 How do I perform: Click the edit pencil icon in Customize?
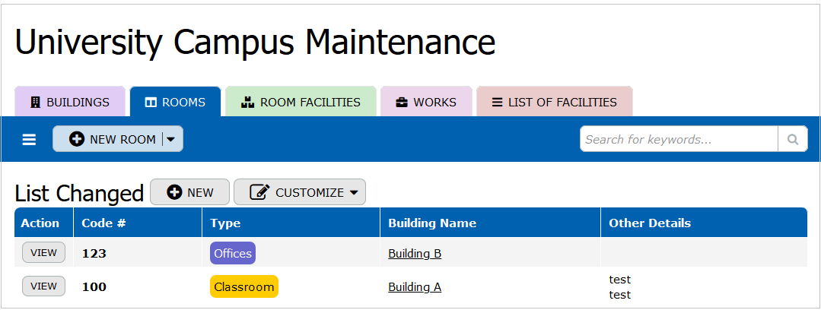[x=259, y=192]
